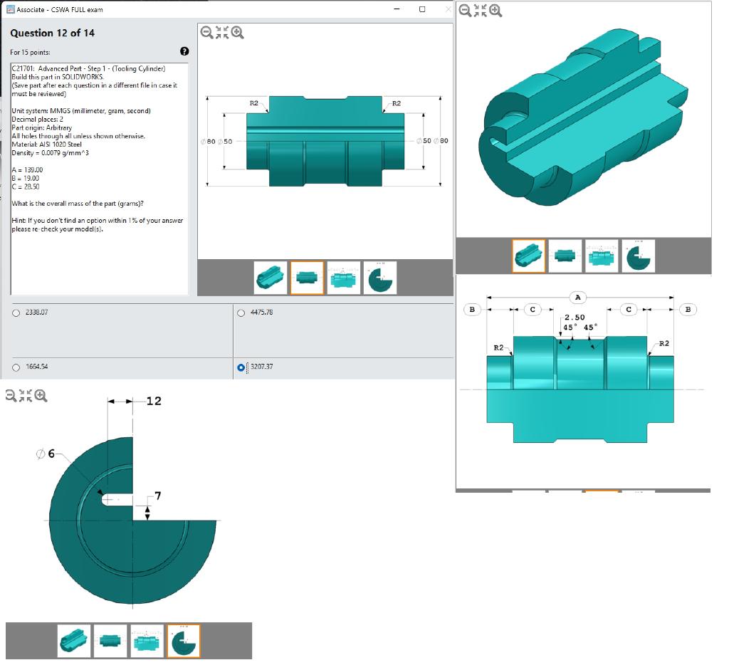
Task: Select front-view thumbnail in bottom-left viewer
Action: click(x=110, y=641)
